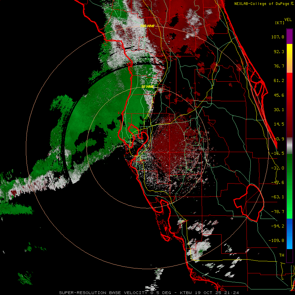Click the TH threshold label in legend
The width and height of the screenshot is (295, 295).
pyautogui.click(x=282, y=255)
